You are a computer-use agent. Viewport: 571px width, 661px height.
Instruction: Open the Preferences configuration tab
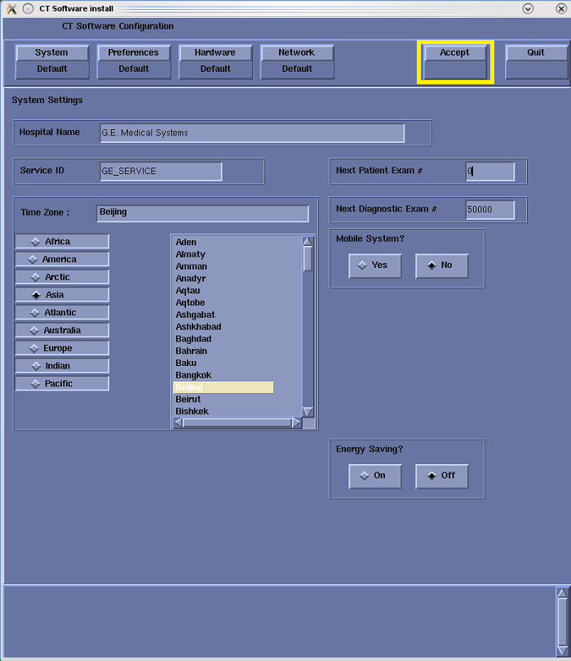(x=134, y=53)
